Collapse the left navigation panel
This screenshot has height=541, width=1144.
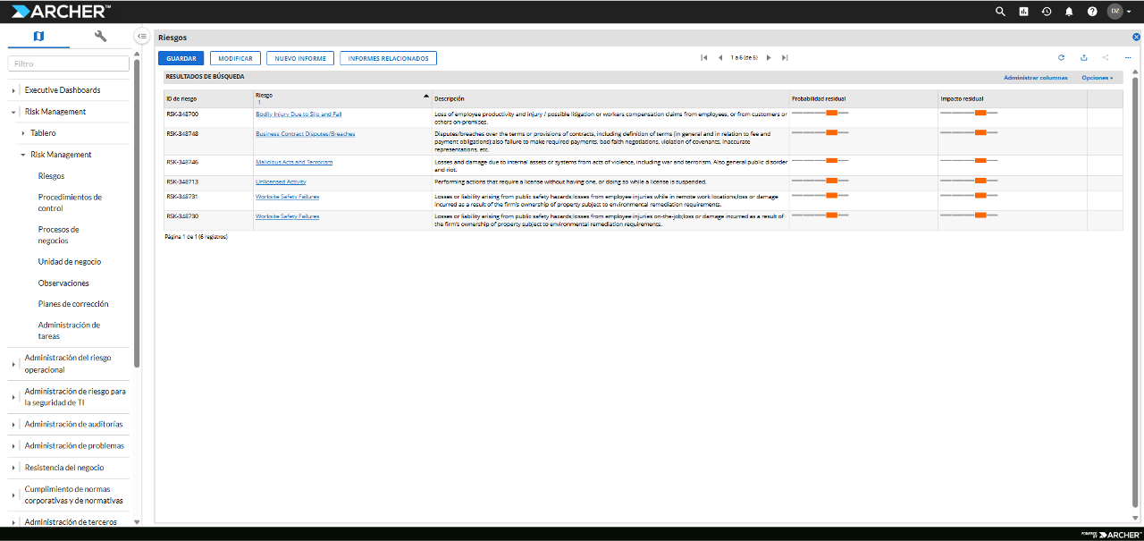pos(142,36)
